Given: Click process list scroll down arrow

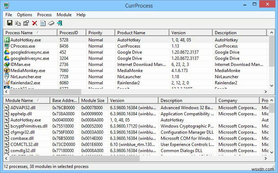Looking at the screenshot, I should pyautogui.click(x=272, y=86).
